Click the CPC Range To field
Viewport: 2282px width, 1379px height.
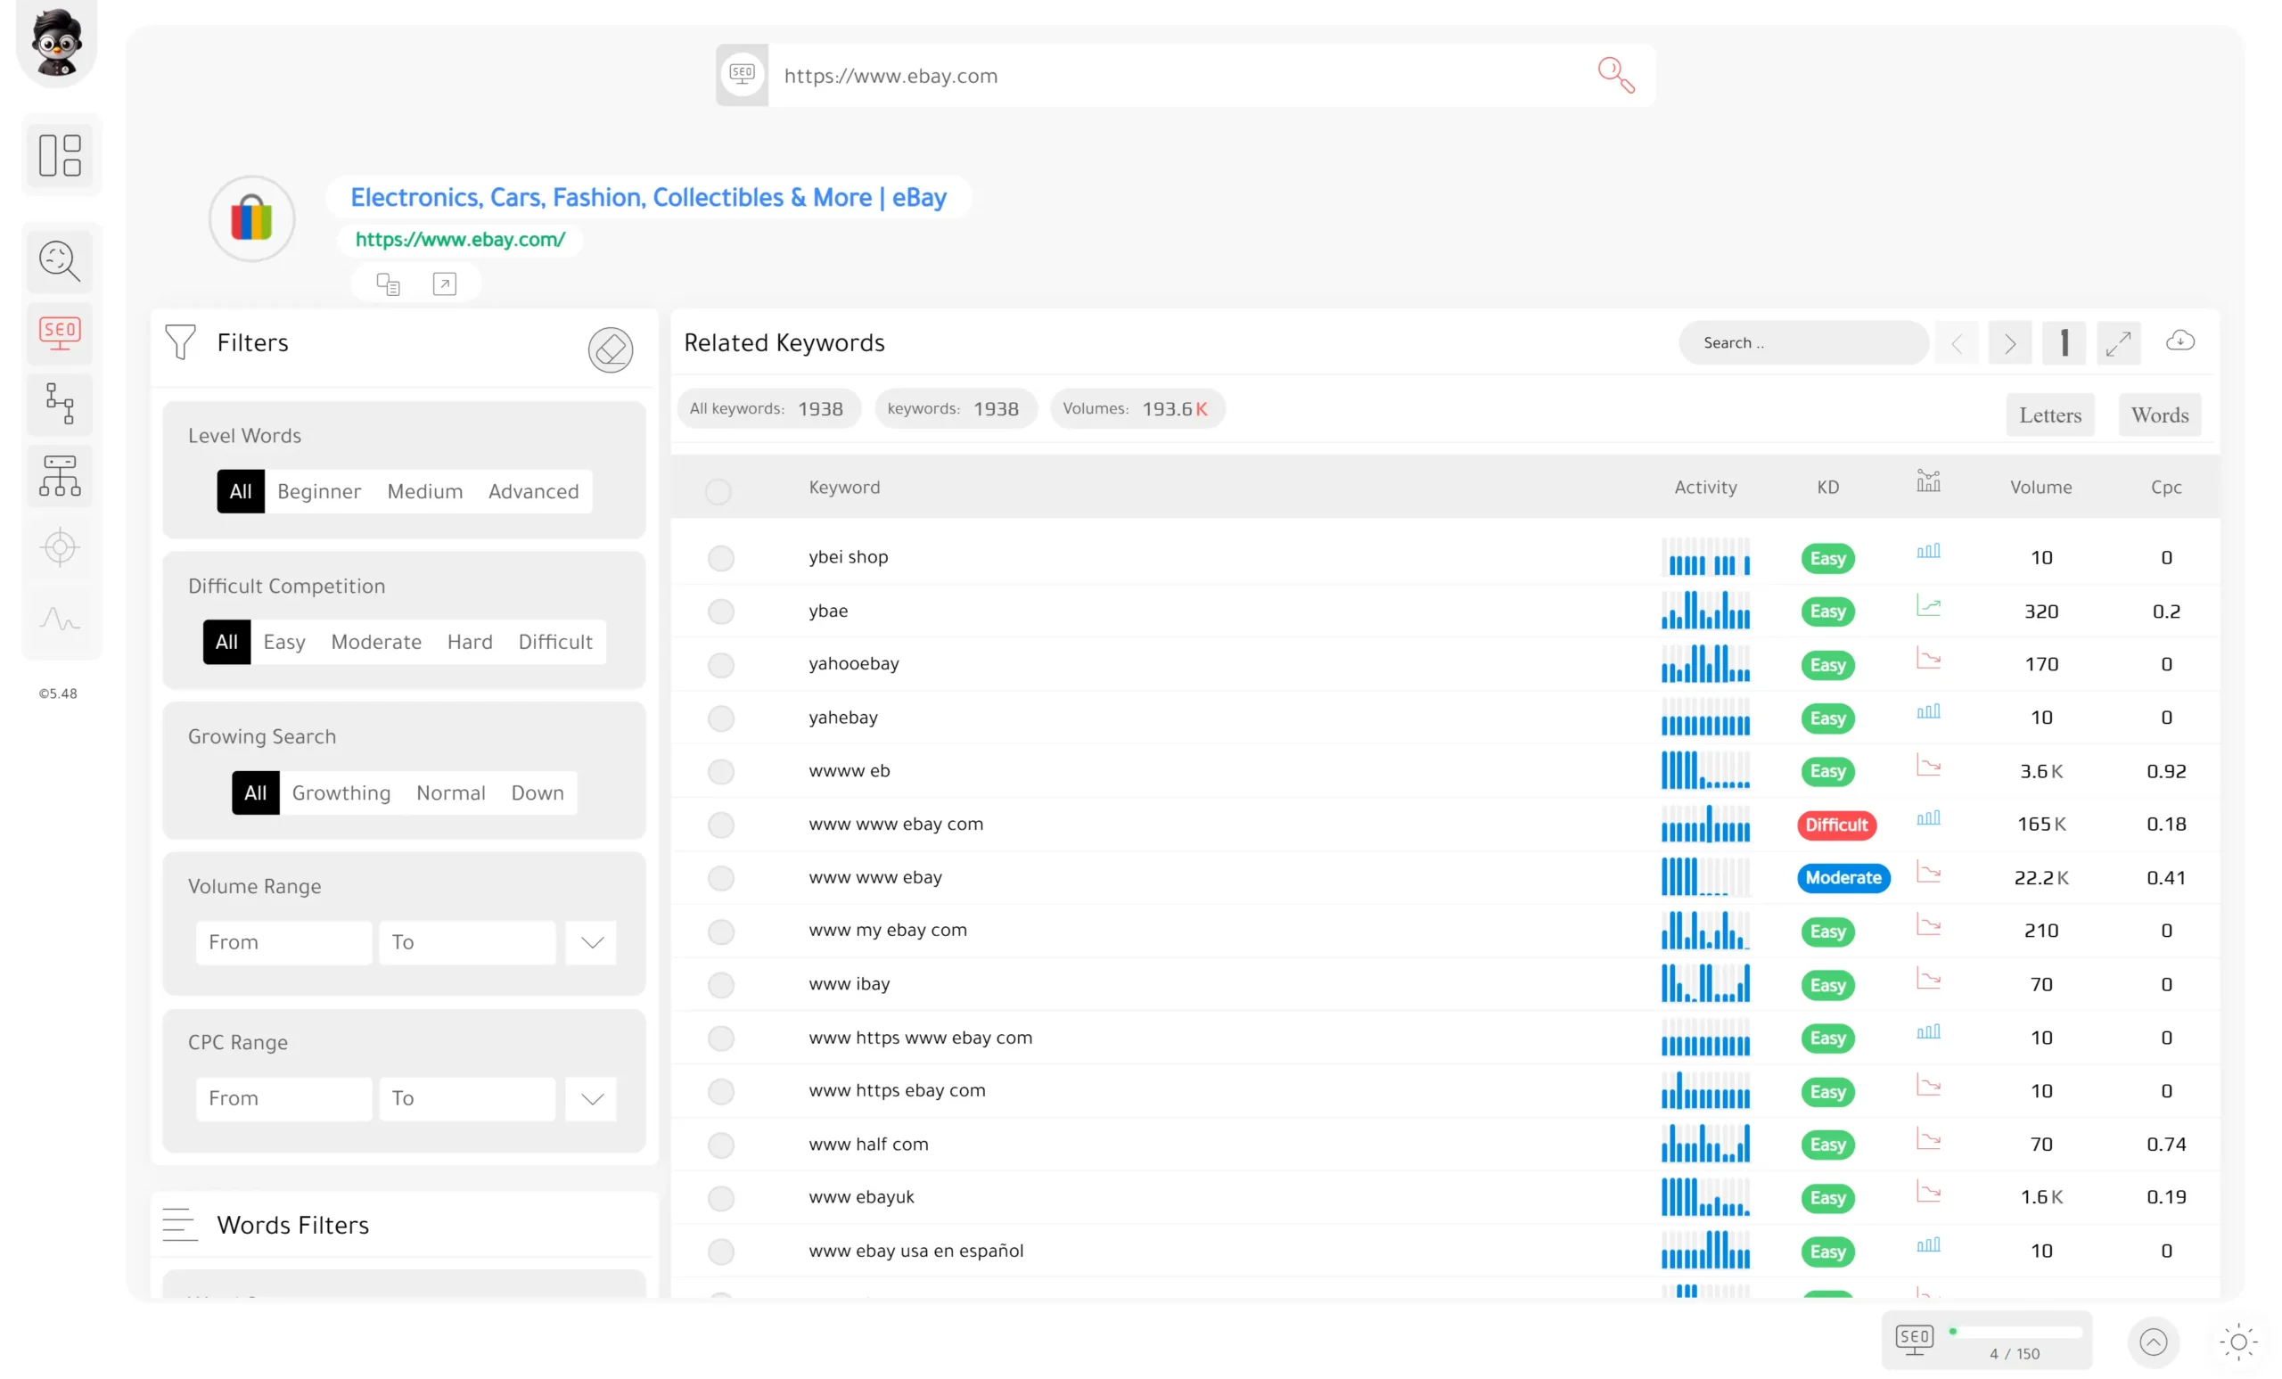click(467, 1099)
